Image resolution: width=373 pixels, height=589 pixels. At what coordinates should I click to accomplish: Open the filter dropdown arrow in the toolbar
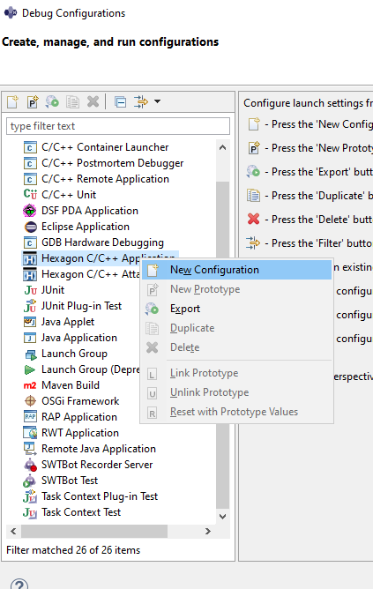[x=157, y=101]
